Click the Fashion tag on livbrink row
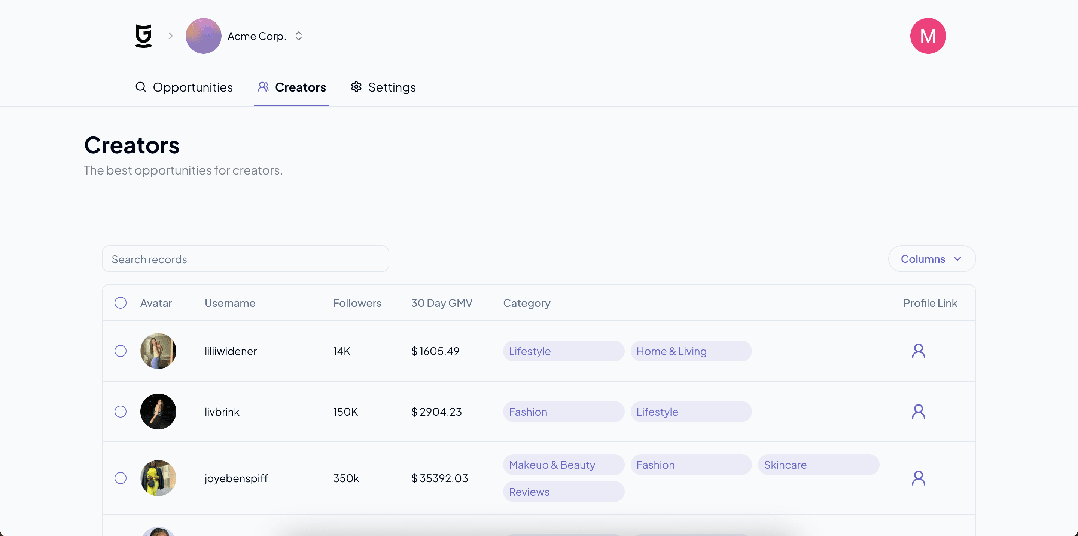 (x=563, y=412)
